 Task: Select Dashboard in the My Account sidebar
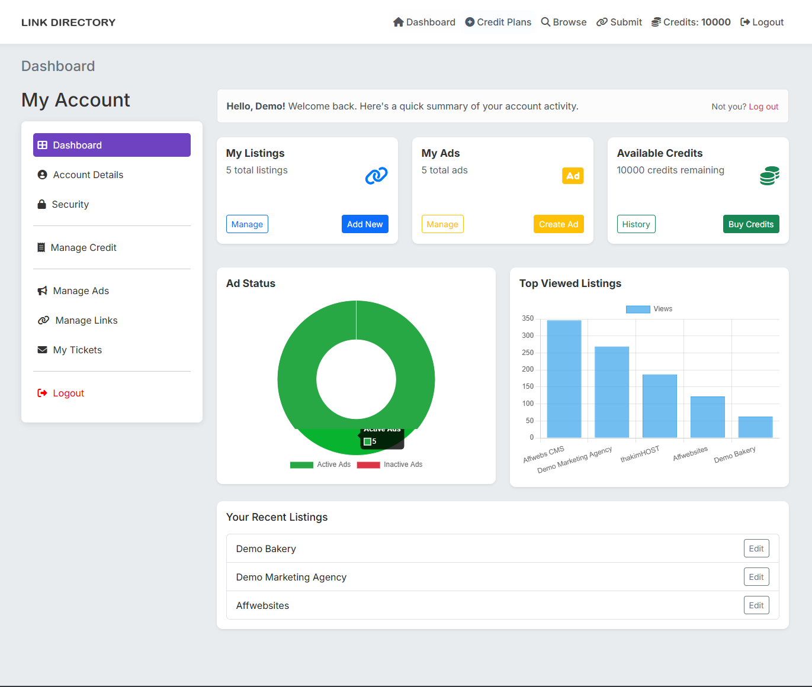click(112, 145)
